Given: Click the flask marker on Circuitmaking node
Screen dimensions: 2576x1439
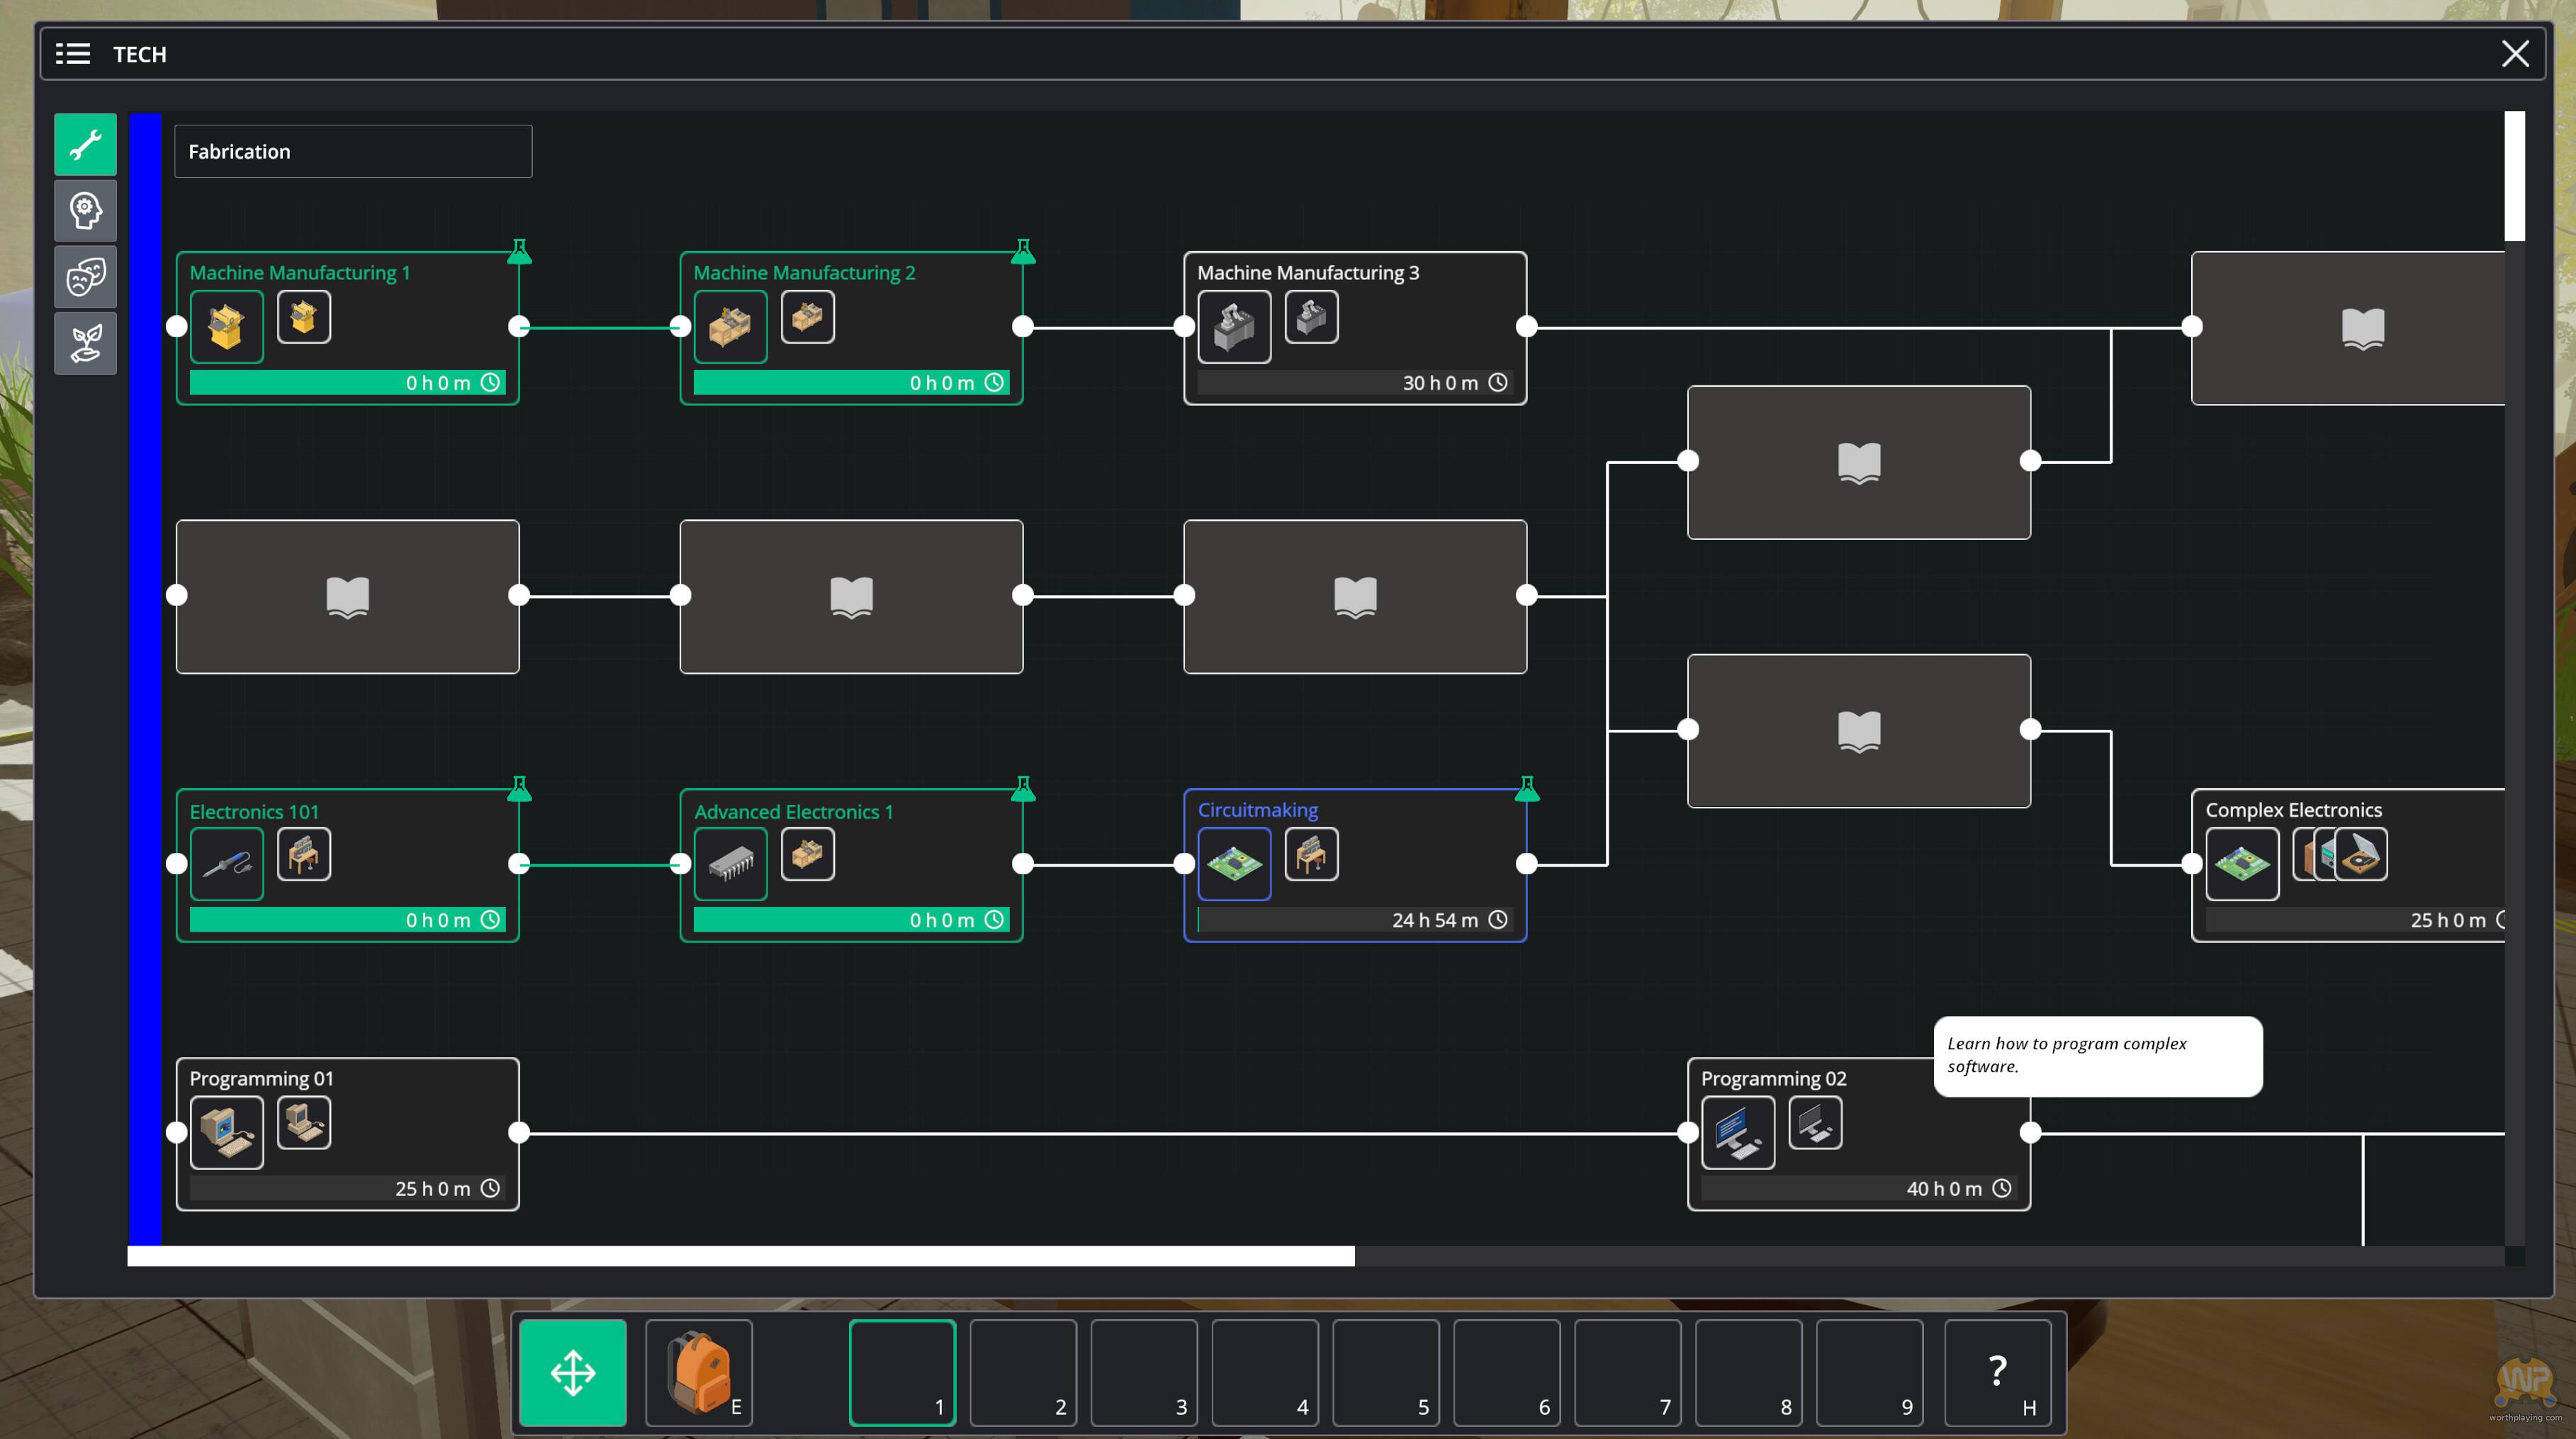Looking at the screenshot, I should (1526, 789).
